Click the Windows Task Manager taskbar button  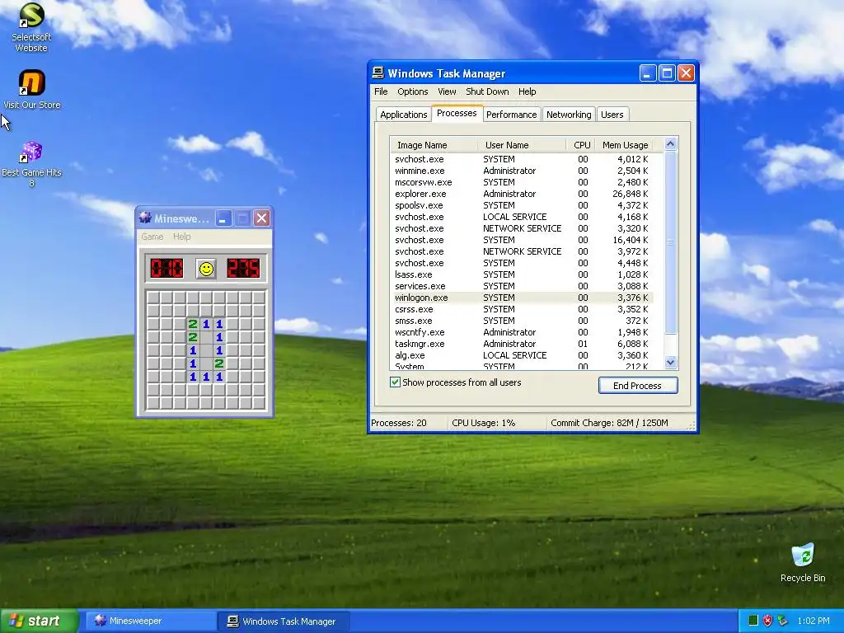tap(284, 621)
